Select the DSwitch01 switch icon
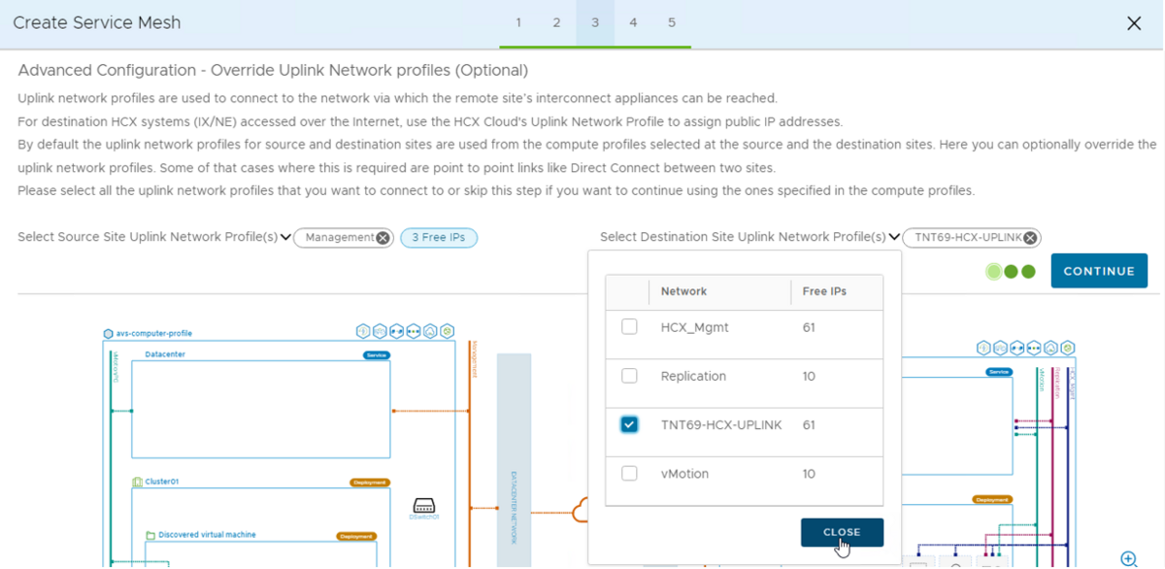This screenshot has height=569, width=1165. [424, 506]
